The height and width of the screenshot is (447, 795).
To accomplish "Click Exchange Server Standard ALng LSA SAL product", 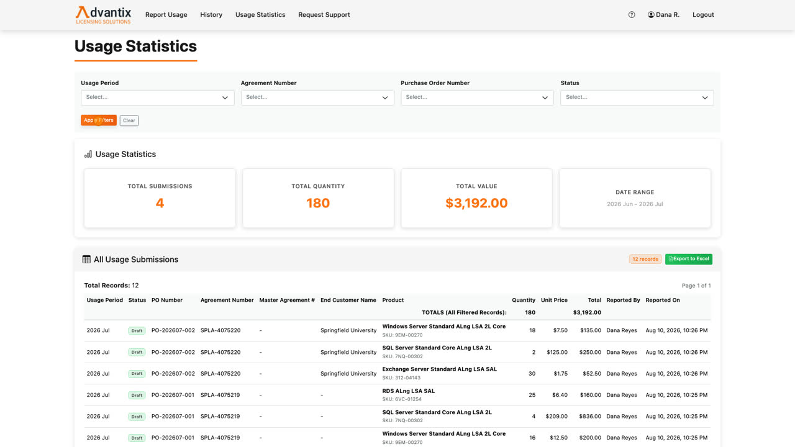I will [440, 369].
